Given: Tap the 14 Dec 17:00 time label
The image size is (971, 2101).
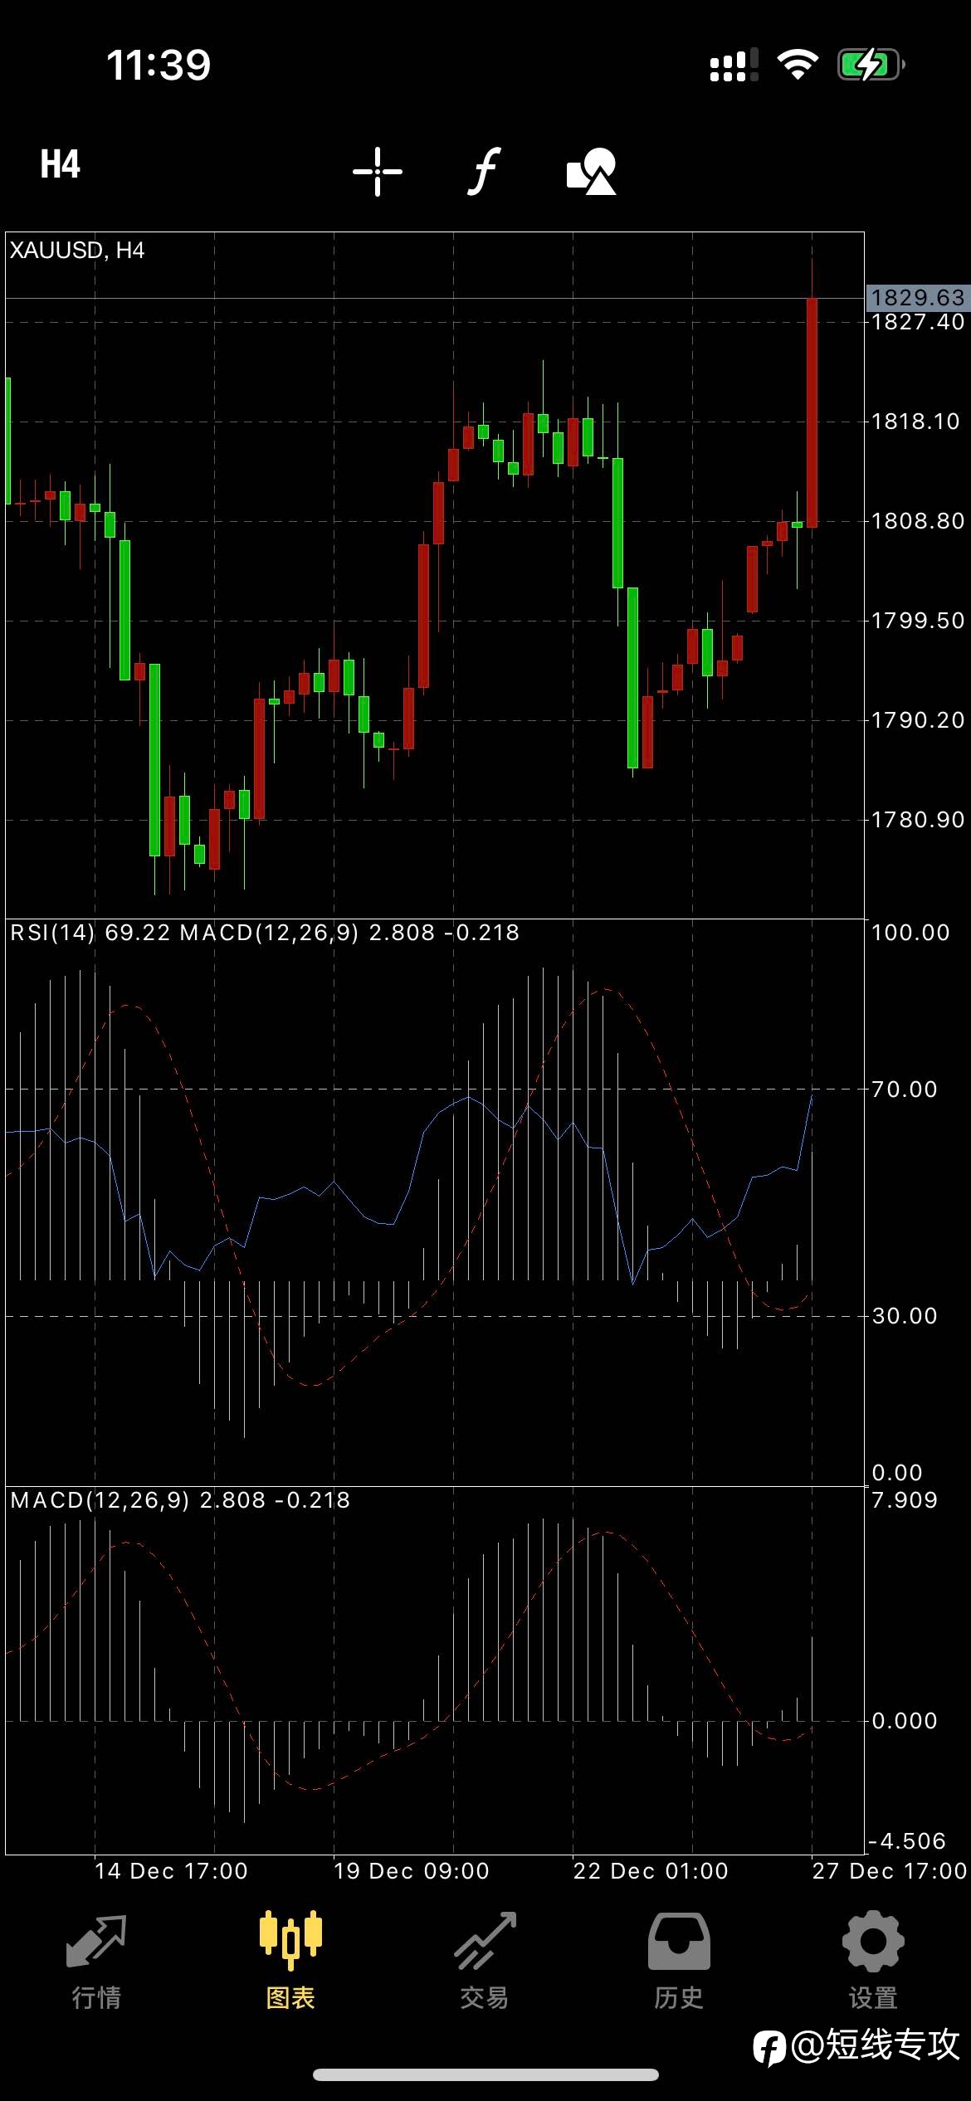Looking at the screenshot, I should click(x=171, y=1871).
